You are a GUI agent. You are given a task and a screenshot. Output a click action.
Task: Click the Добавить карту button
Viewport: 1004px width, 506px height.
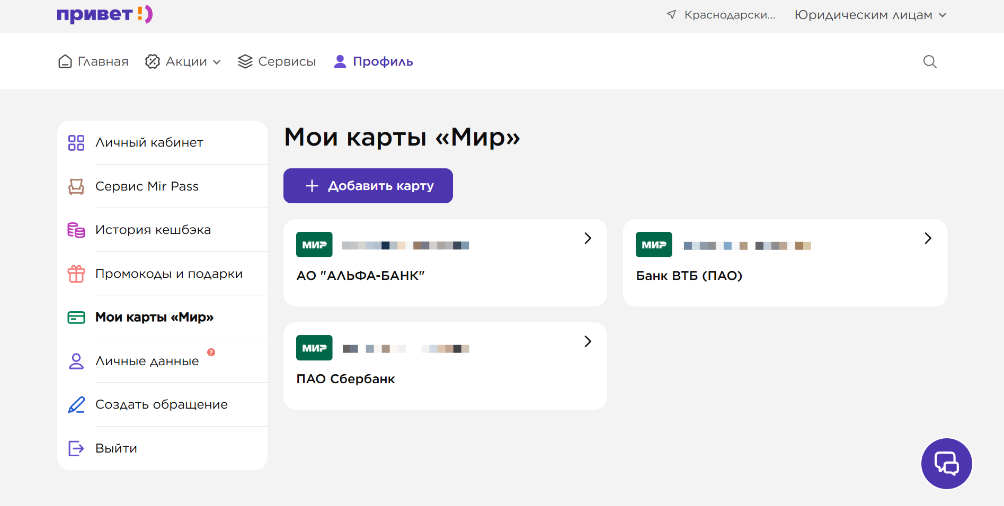368,186
